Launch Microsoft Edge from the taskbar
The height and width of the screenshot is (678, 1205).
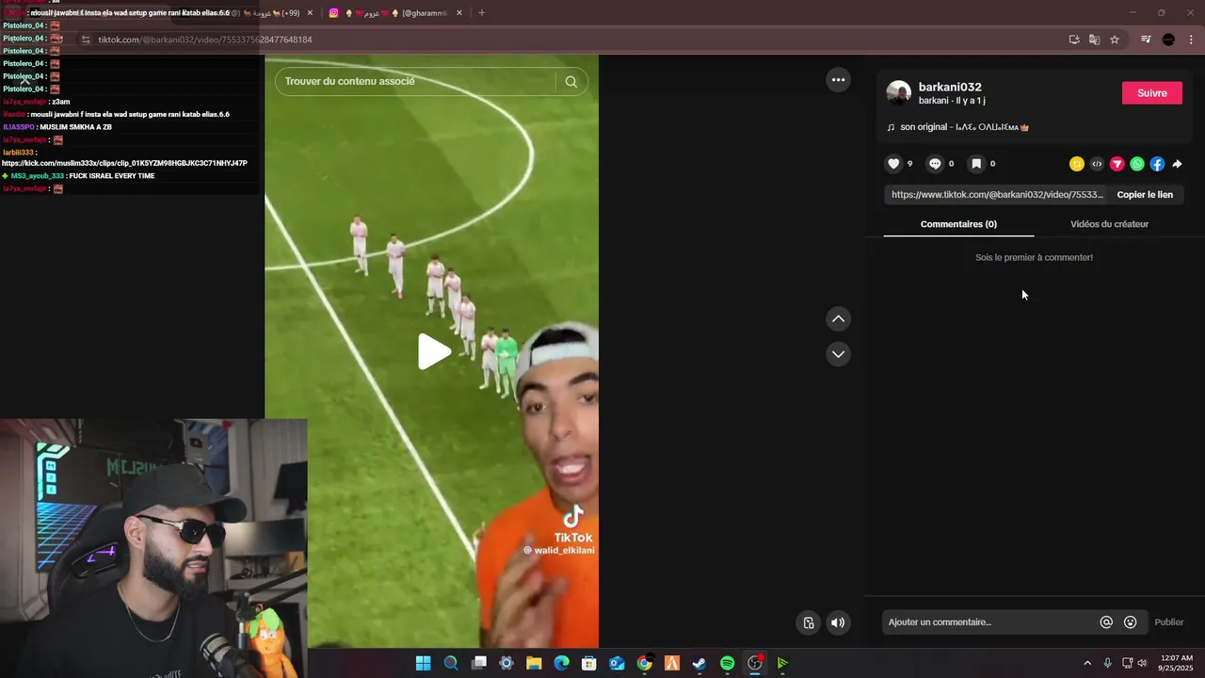561,663
